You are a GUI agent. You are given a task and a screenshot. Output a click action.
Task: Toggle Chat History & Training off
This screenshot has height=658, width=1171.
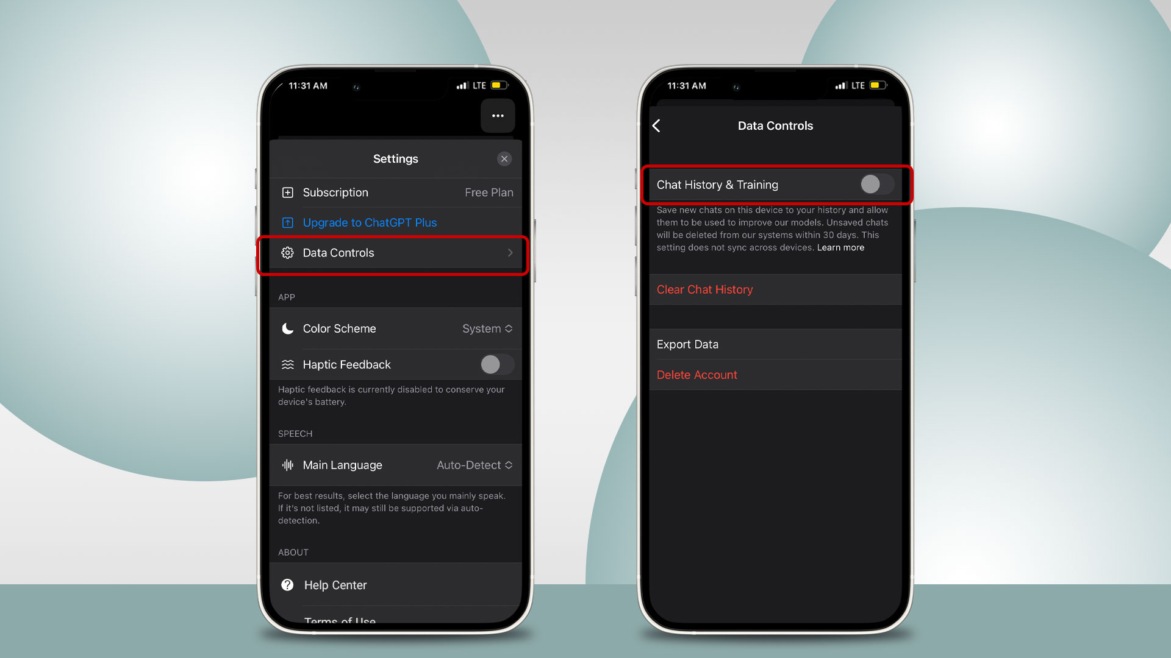876,185
